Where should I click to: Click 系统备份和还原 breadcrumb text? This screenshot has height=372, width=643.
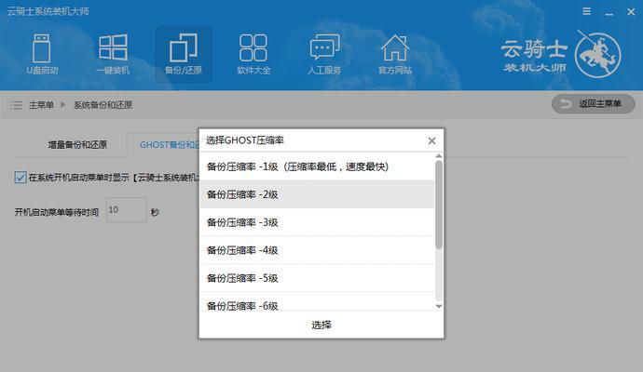(103, 105)
